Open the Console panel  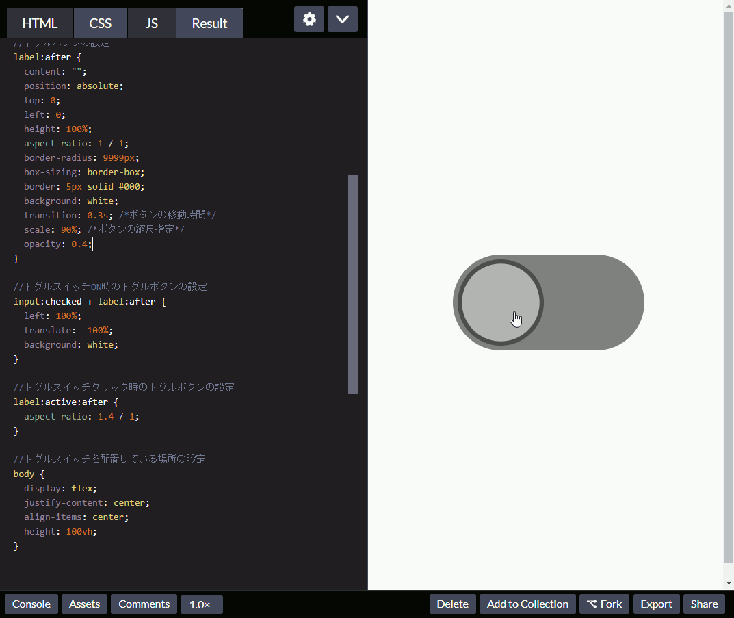tap(31, 604)
